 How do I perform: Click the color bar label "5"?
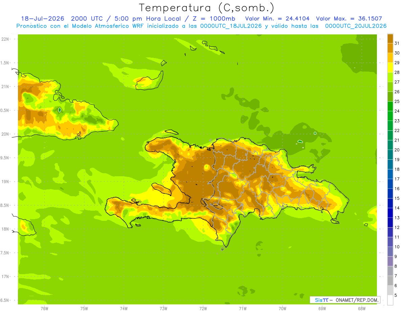pyautogui.click(x=396, y=295)
